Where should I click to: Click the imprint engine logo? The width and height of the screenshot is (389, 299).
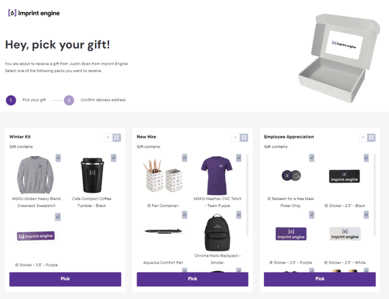coord(34,13)
